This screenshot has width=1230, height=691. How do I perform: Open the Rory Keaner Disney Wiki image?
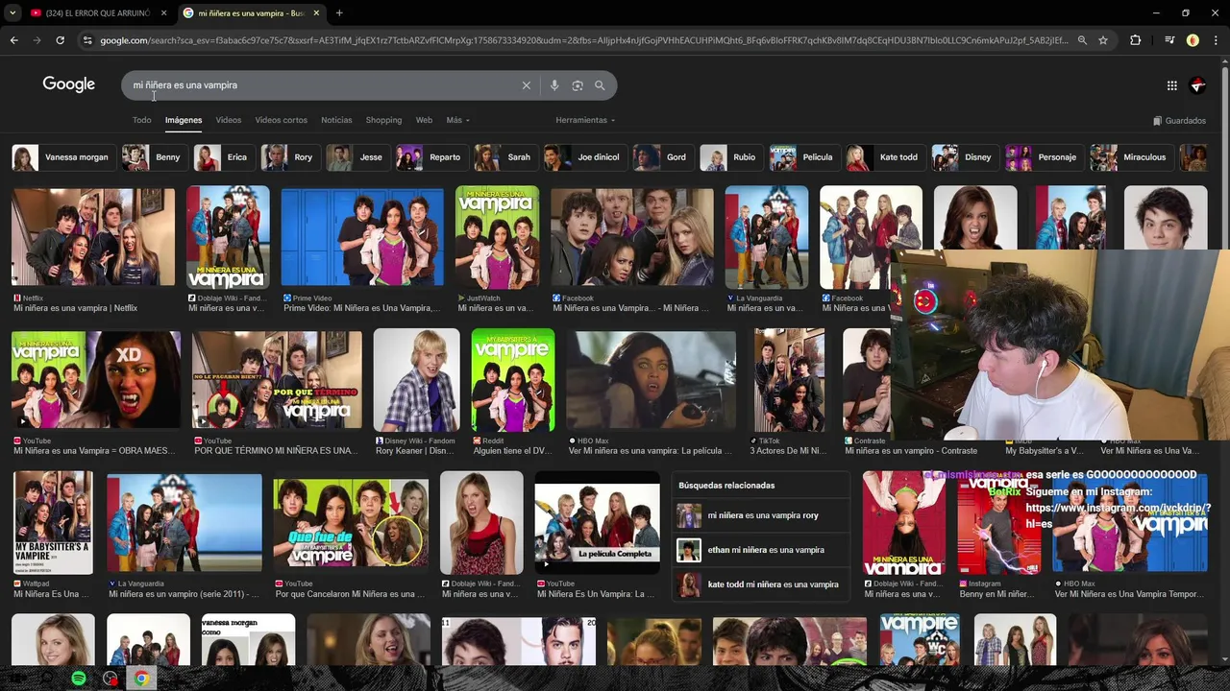[x=417, y=380]
